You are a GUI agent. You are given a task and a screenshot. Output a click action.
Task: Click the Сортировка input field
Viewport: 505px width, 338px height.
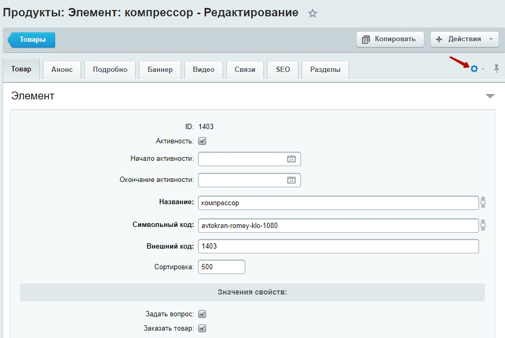coord(222,267)
